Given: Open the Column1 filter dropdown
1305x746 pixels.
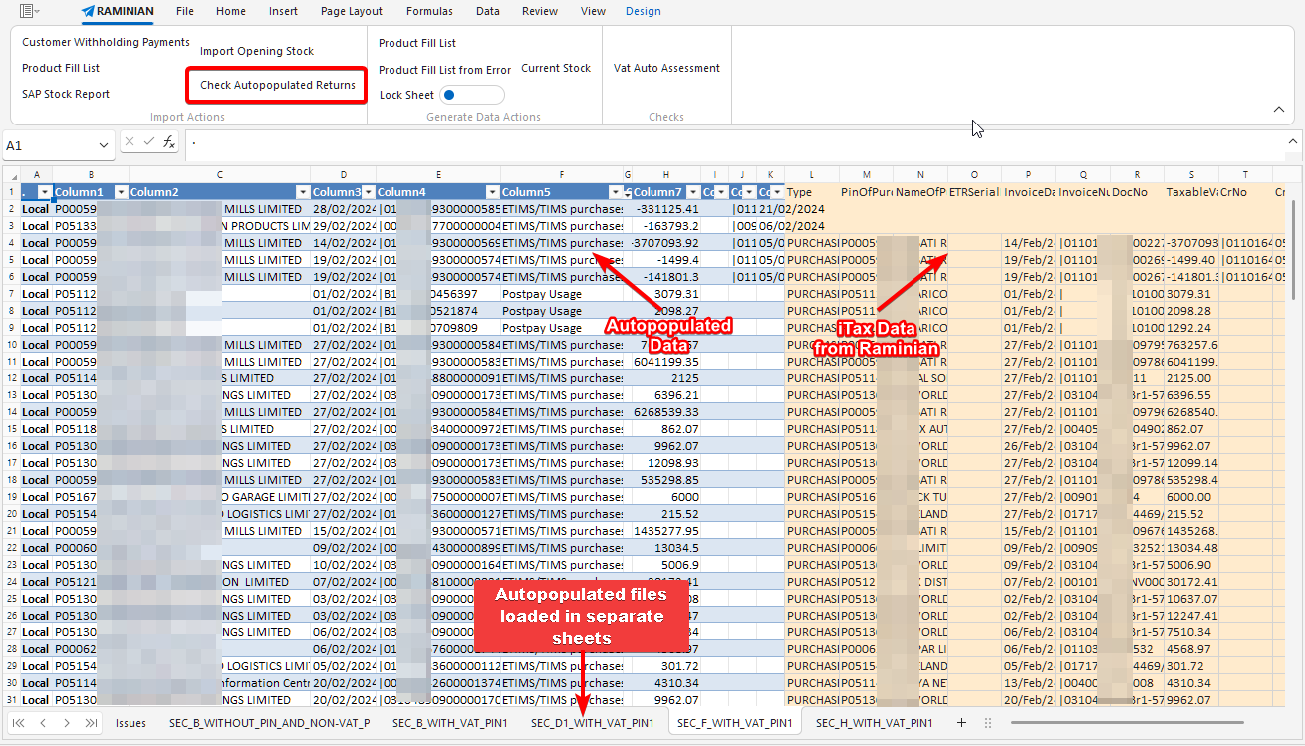Looking at the screenshot, I should (x=124, y=191).
